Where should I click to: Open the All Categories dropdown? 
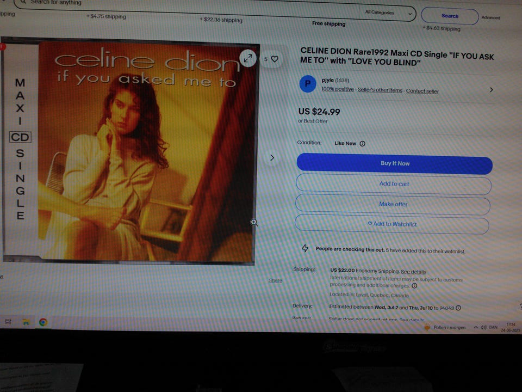pos(388,13)
